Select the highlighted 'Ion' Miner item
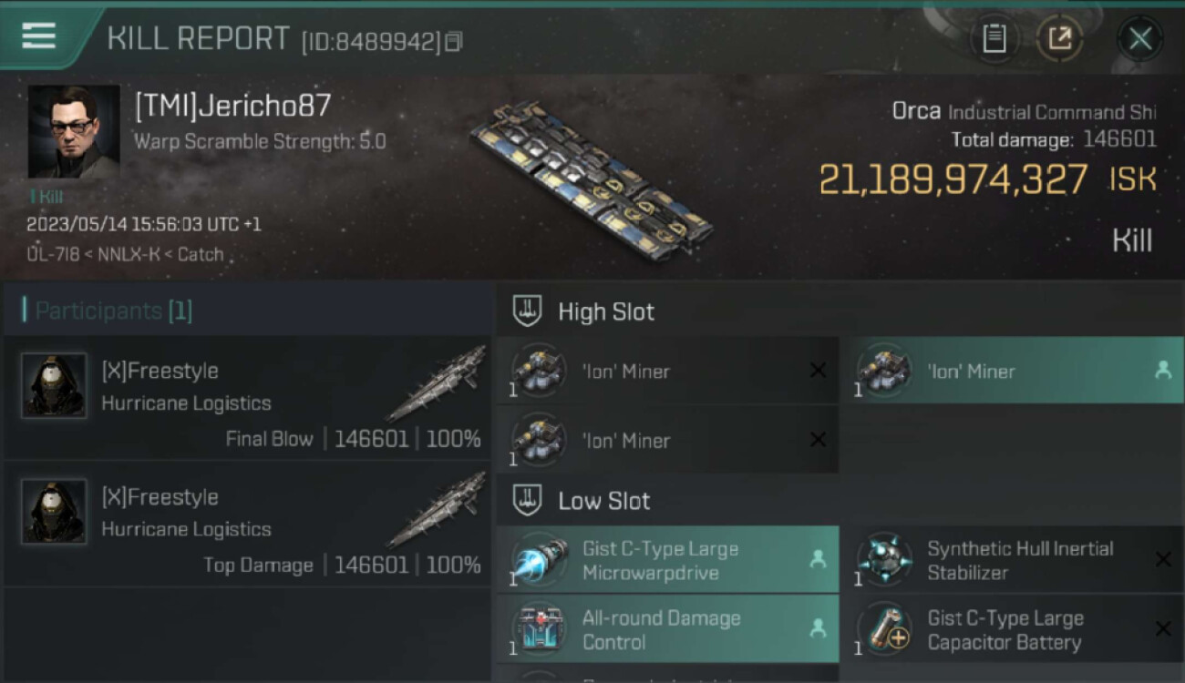The image size is (1185, 683). [x=1012, y=371]
